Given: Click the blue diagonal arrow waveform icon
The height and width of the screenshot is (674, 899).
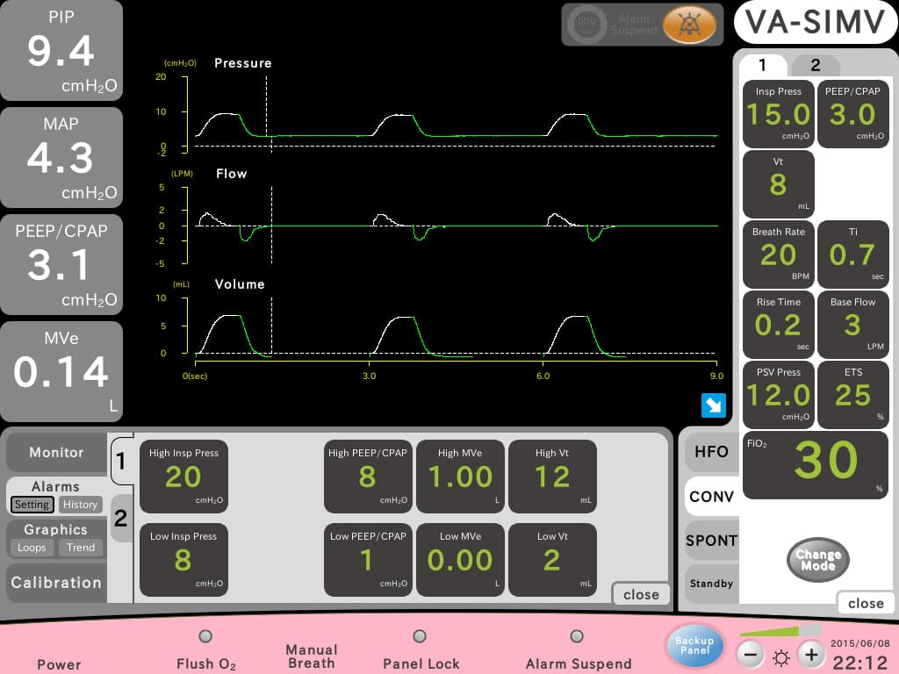Looking at the screenshot, I should (713, 405).
